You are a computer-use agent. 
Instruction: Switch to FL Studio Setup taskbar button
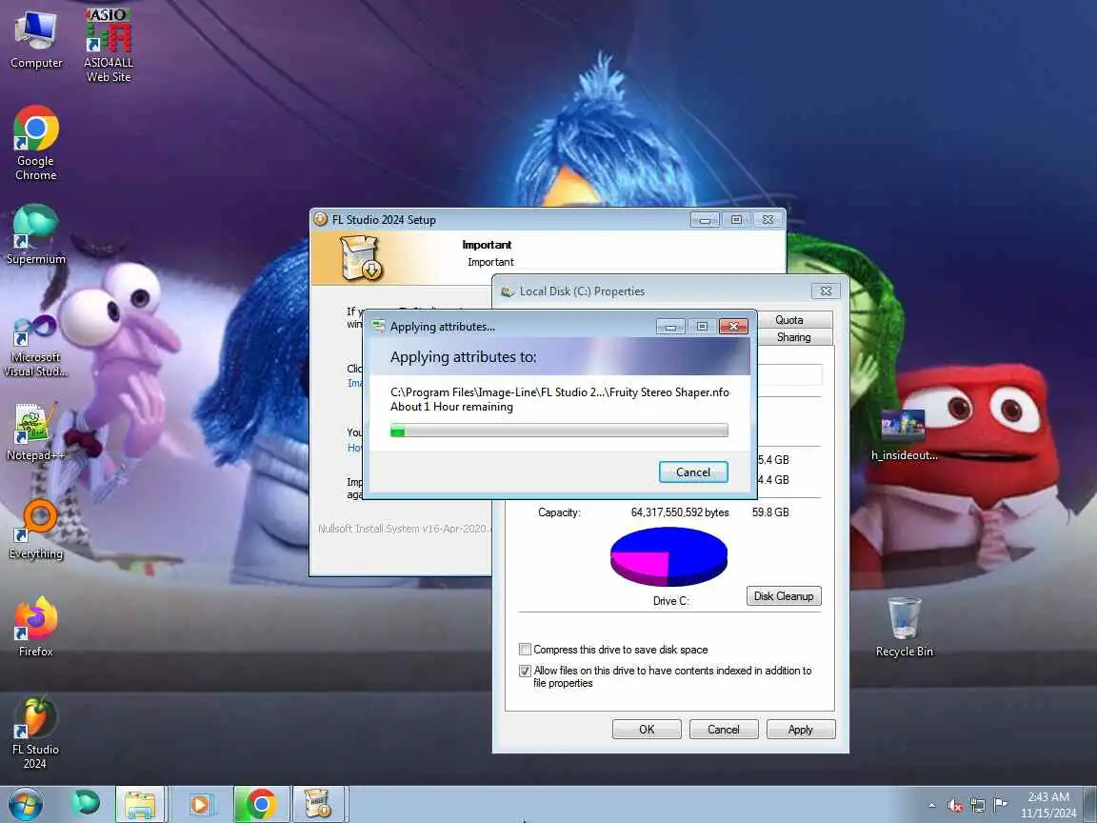[x=318, y=804]
